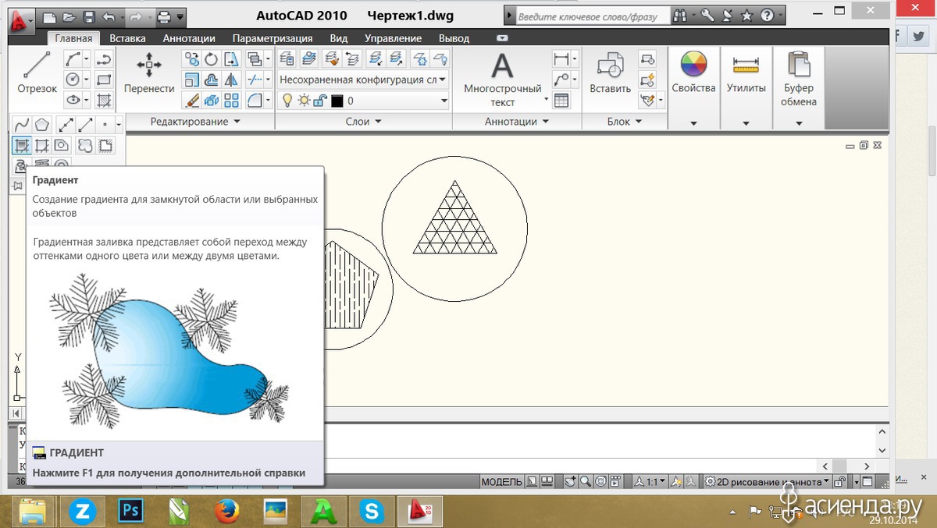Click the triangular hatched shape in drawing
This screenshot has height=528, width=937.
(454, 218)
